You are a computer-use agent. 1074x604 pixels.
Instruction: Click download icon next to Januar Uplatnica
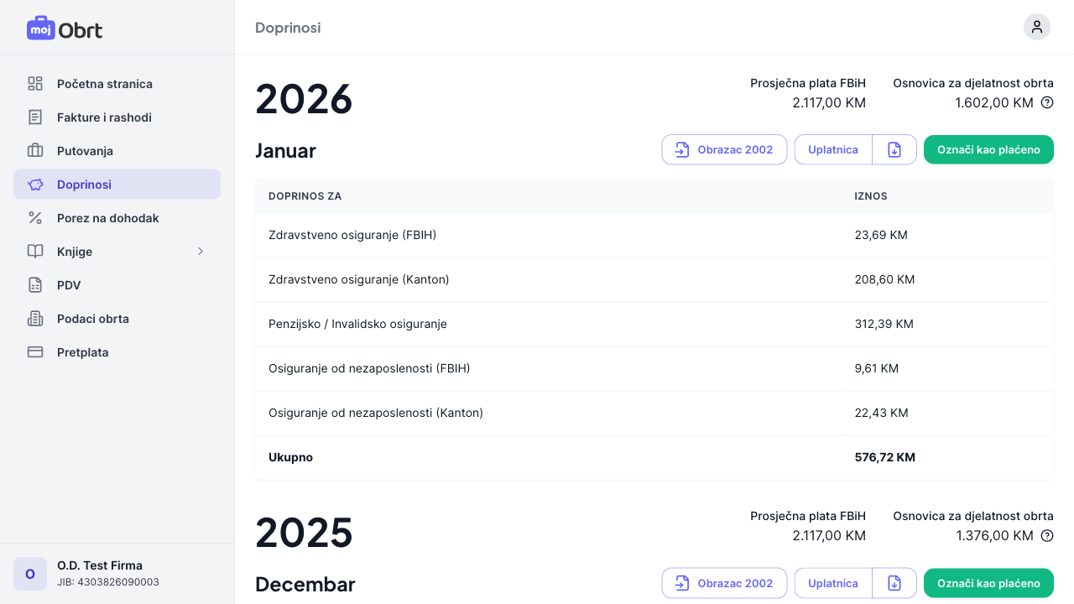[x=894, y=150]
